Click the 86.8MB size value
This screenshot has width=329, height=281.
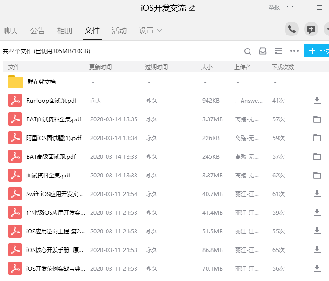coord(212,250)
